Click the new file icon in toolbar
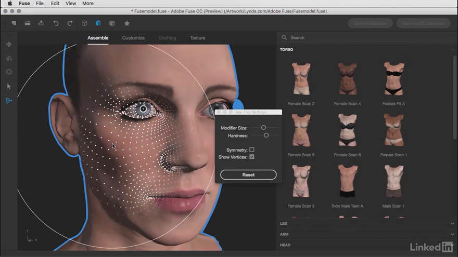Screen dimensions: 458x257 click(x=14, y=23)
